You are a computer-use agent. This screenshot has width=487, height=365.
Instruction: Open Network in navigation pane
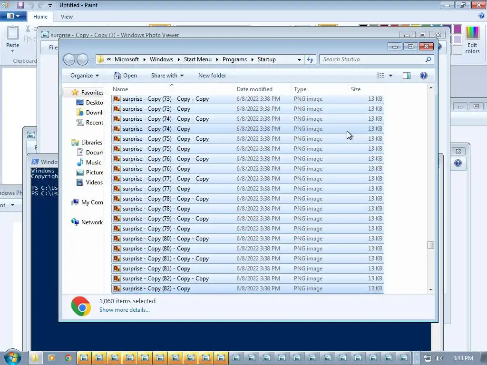pos(87,222)
